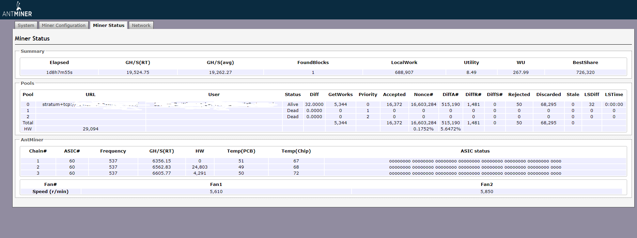Select the pool 0 Discarded value 68,295
Image resolution: width=637 pixels, height=238 pixels.
click(548, 105)
